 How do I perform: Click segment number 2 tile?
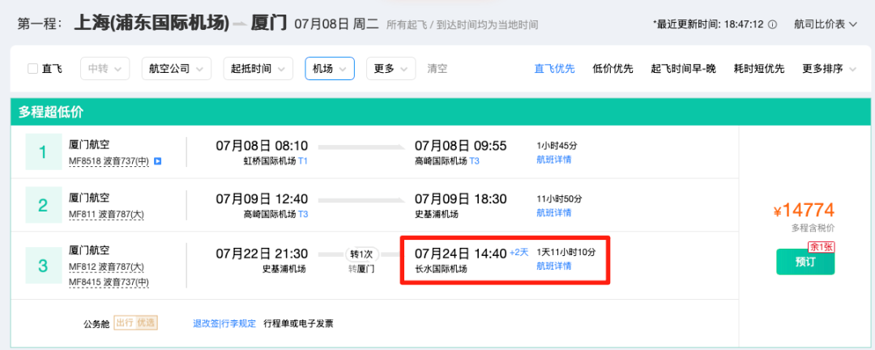click(x=44, y=206)
